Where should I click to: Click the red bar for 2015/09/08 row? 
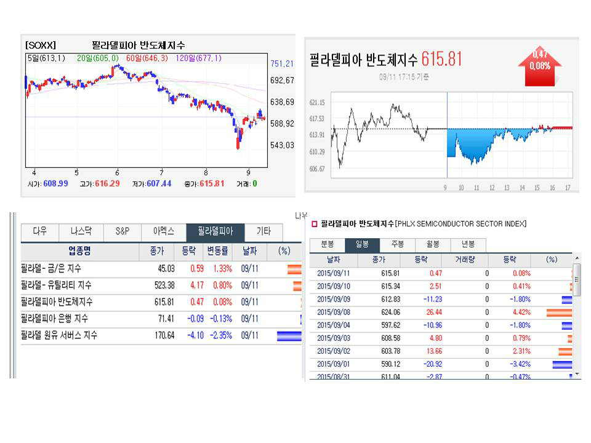[559, 313]
